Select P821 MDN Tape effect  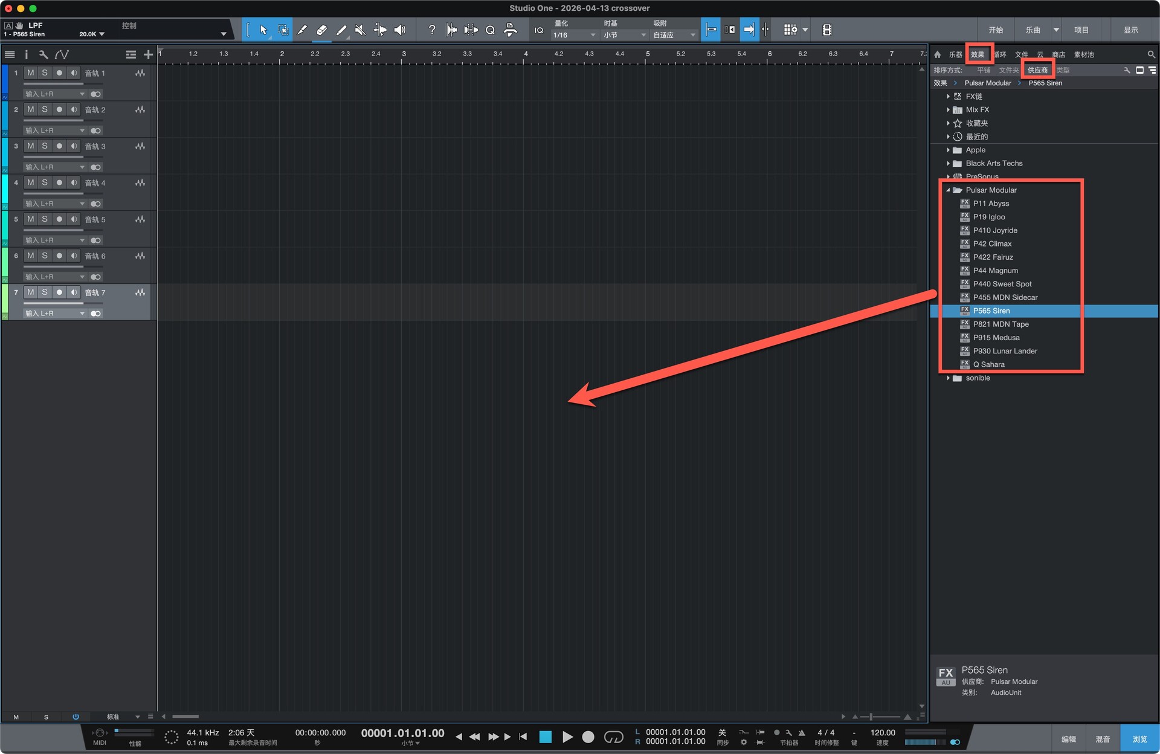[1000, 324]
